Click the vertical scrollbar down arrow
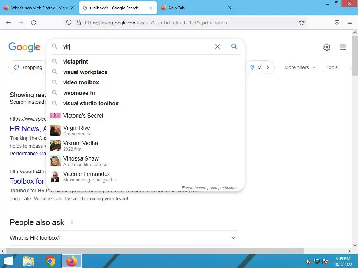Screen dimensions: 358x268 [355, 245]
